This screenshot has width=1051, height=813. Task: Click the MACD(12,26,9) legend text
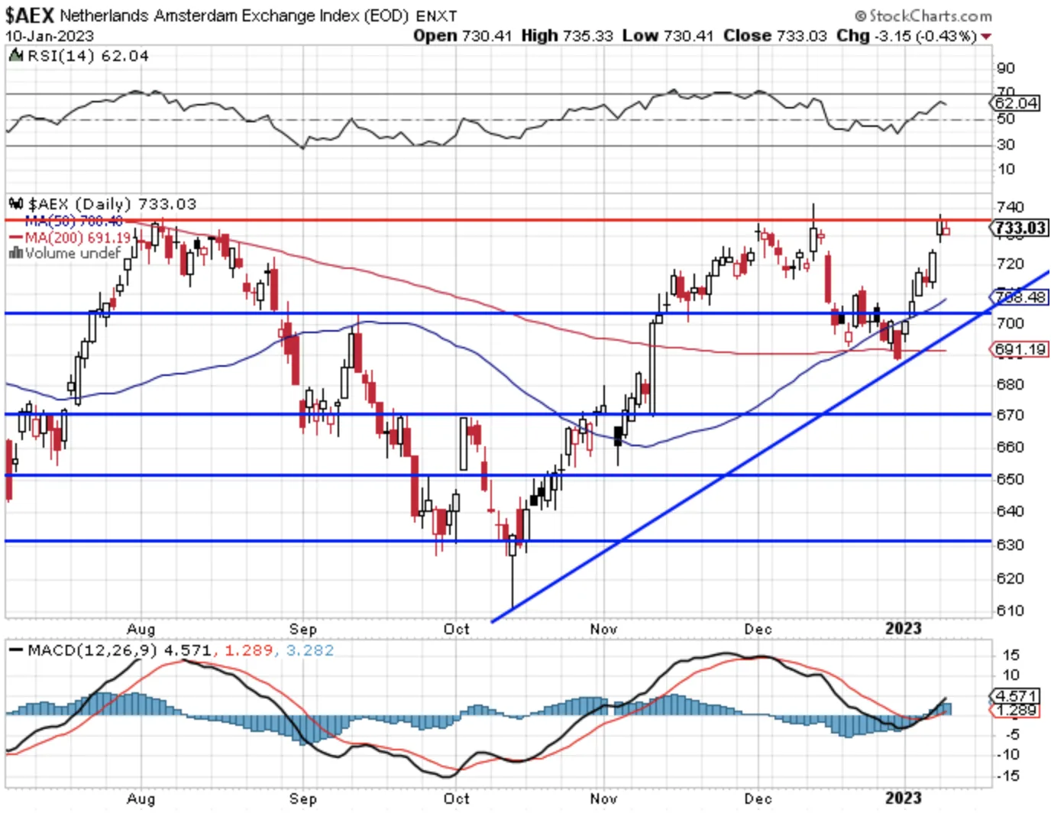click(x=92, y=650)
